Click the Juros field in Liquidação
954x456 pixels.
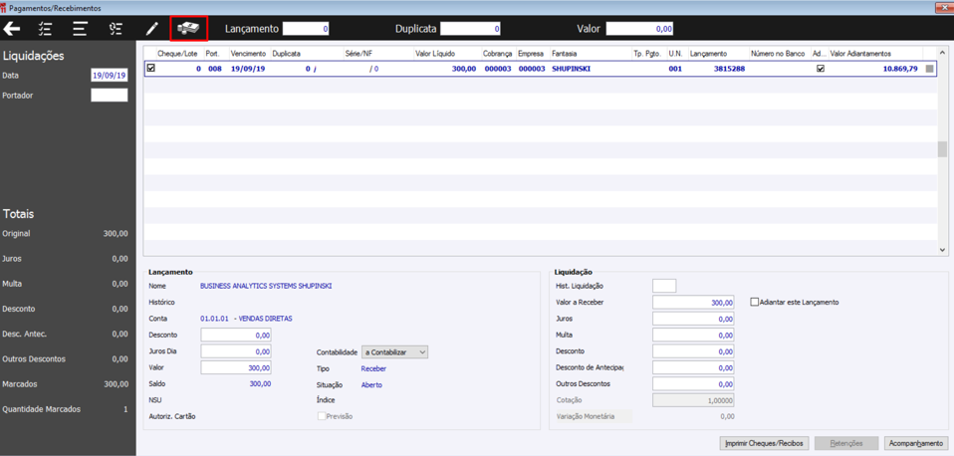[693, 319]
